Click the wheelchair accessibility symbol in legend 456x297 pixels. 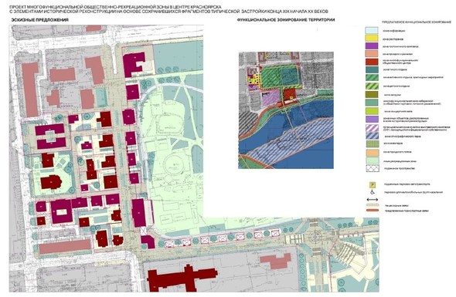coord(373,192)
